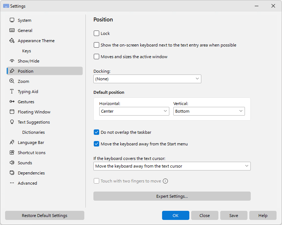
Task: Confirm with the OK button
Action: (176, 215)
